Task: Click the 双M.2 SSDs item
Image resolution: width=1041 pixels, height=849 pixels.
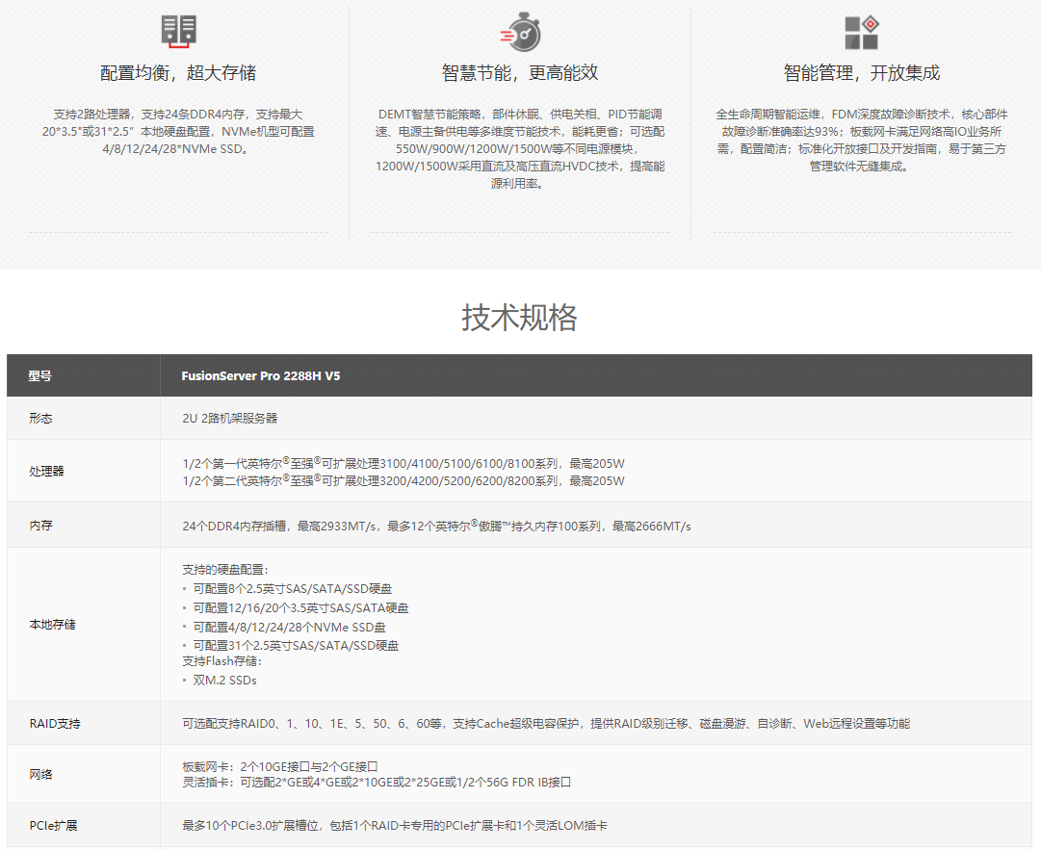Action: coord(224,681)
